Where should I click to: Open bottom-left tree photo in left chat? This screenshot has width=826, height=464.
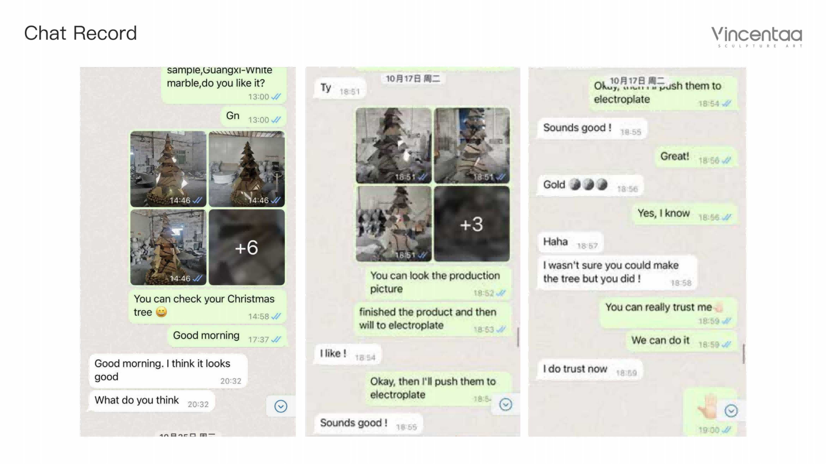pyautogui.click(x=168, y=247)
